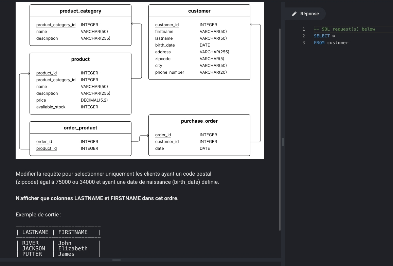Click the FROM keyword on editor line 3

pos(319,42)
